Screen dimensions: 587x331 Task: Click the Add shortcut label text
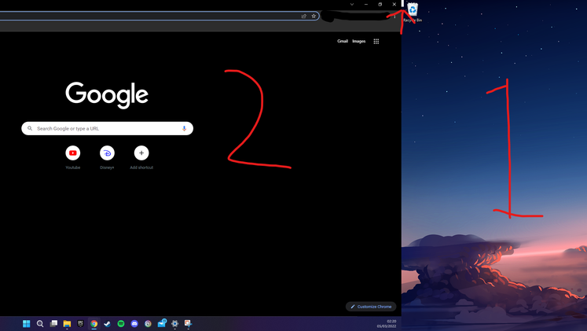click(x=141, y=167)
